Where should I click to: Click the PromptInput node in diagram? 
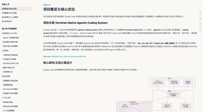coord(174,82)
